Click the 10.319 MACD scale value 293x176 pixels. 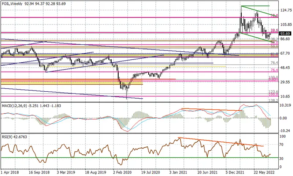tap(286, 105)
